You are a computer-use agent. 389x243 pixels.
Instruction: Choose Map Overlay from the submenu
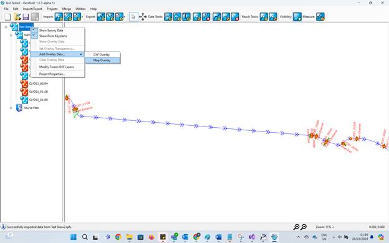click(103, 60)
